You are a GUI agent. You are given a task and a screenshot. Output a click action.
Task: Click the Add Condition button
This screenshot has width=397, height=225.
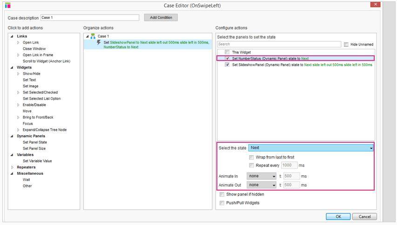click(x=161, y=18)
